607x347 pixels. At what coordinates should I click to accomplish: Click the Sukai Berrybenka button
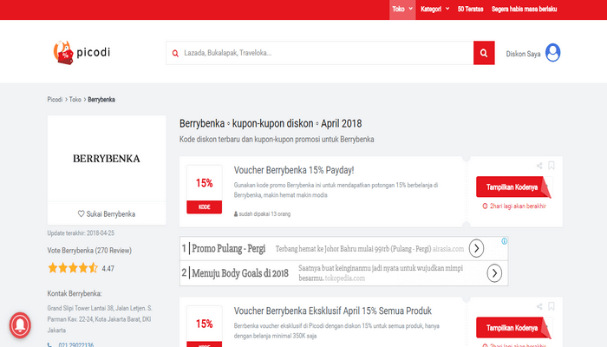[x=107, y=213]
